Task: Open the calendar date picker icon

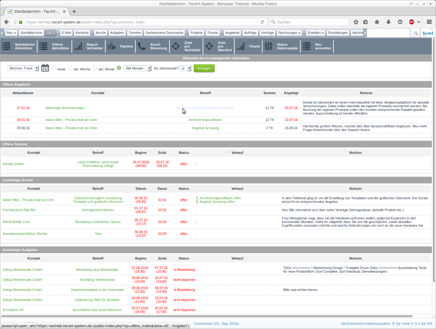Action: coord(45,68)
